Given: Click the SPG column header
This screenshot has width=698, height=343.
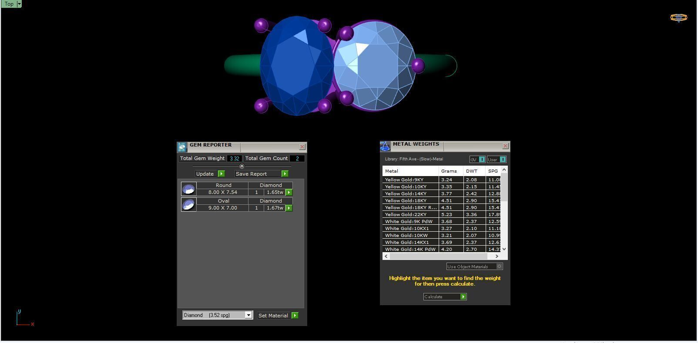Looking at the screenshot, I should (493, 171).
